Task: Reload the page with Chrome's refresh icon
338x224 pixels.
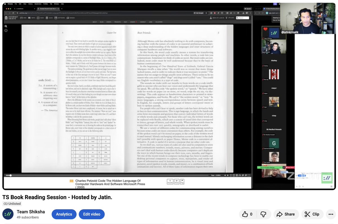Action: pos(13,13)
